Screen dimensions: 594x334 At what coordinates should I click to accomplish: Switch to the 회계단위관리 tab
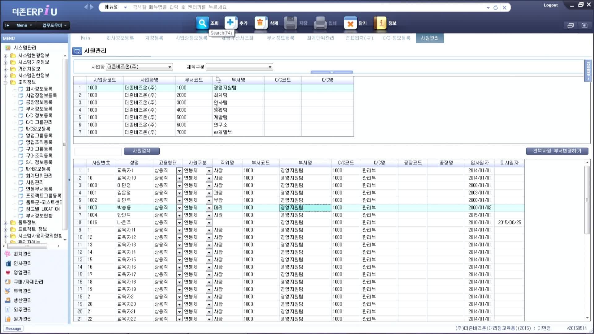[x=321, y=38]
